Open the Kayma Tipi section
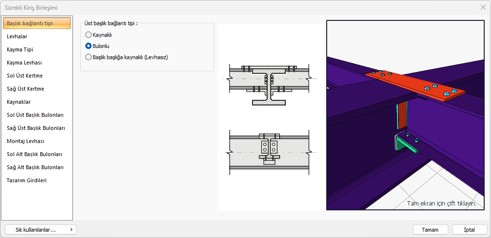Screen dimensions: 491x238 coord(20,49)
